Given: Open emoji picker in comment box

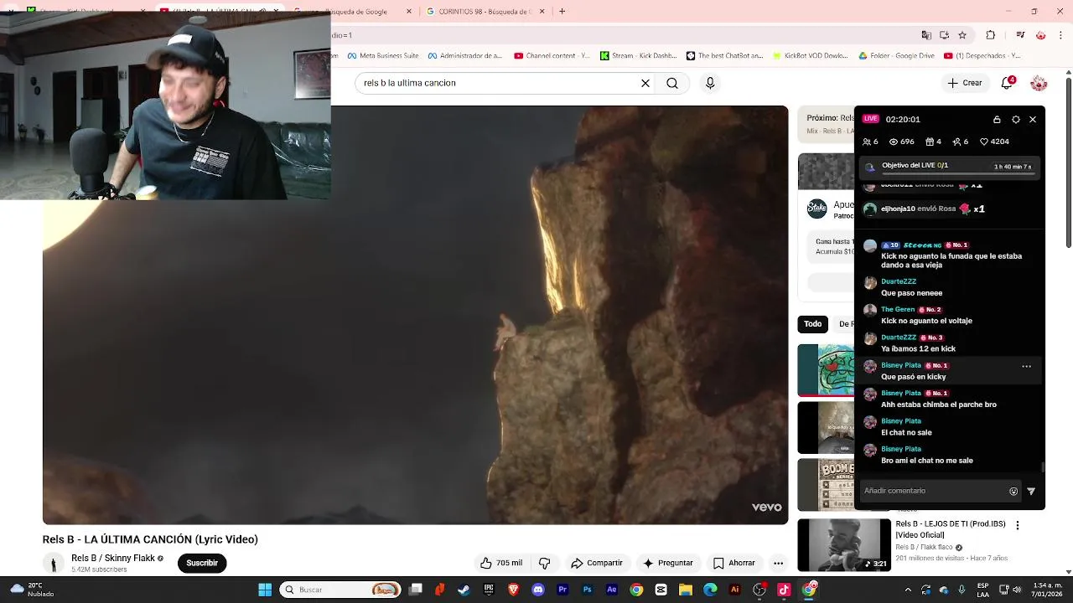Looking at the screenshot, I should (x=1013, y=492).
